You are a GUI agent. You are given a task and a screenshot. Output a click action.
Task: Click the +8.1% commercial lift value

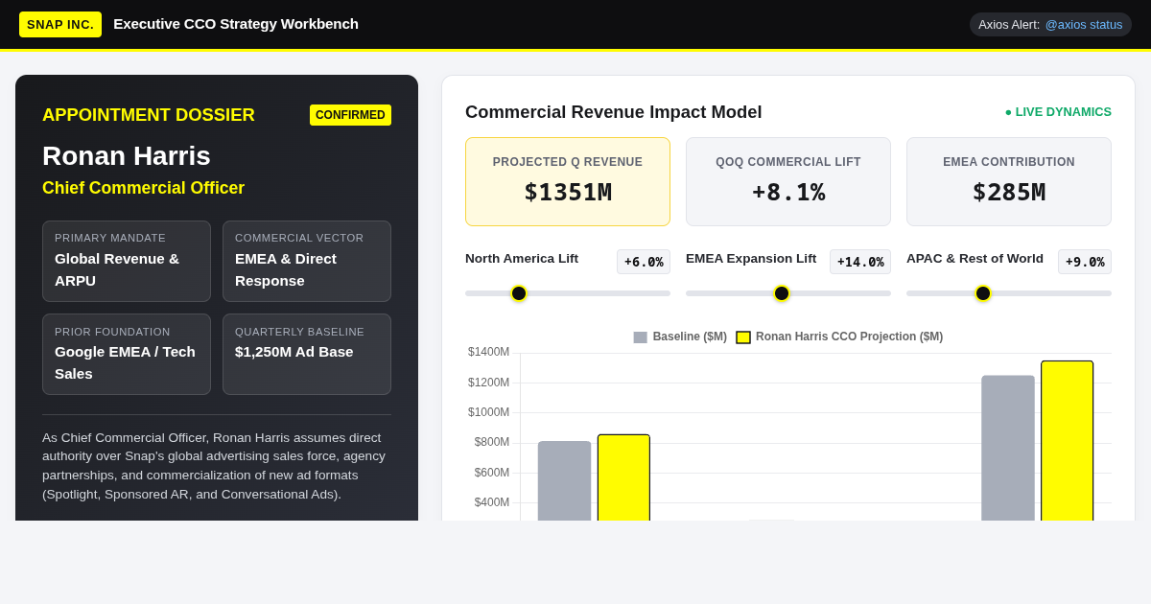click(x=788, y=192)
